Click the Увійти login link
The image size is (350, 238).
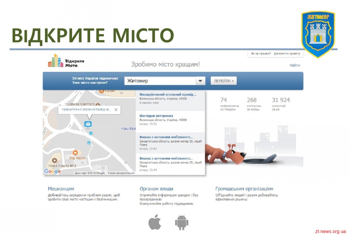click(x=295, y=65)
